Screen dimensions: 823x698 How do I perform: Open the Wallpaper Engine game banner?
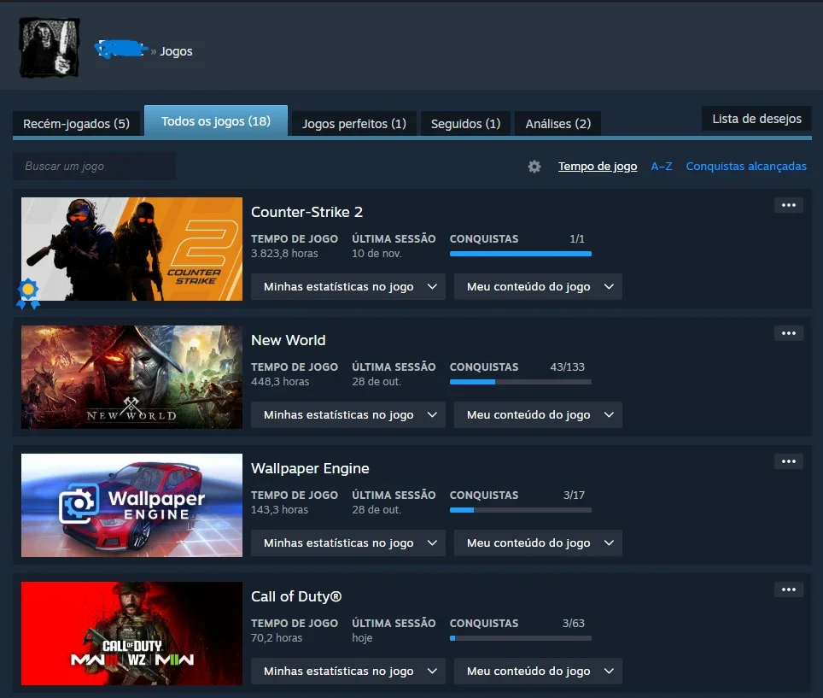point(131,505)
